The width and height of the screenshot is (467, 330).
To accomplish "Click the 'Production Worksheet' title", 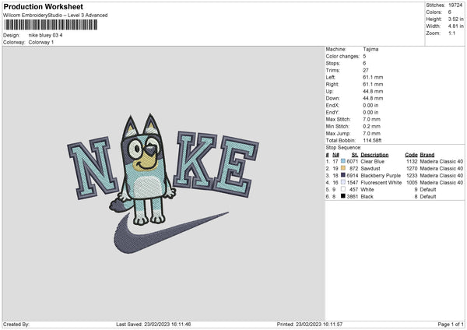I will [x=43, y=6].
